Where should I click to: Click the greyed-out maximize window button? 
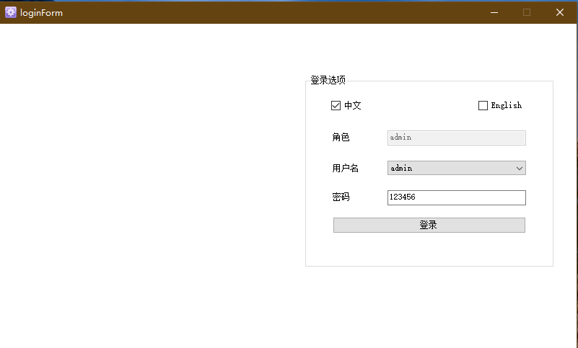[527, 12]
